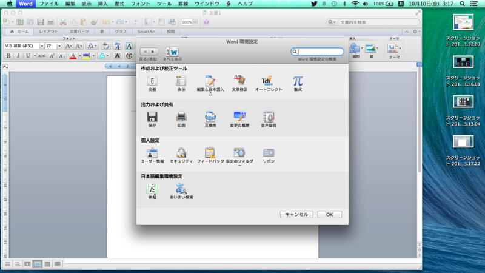
Task: Toggle superscript A² formatting button
Action: pyautogui.click(x=52, y=56)
